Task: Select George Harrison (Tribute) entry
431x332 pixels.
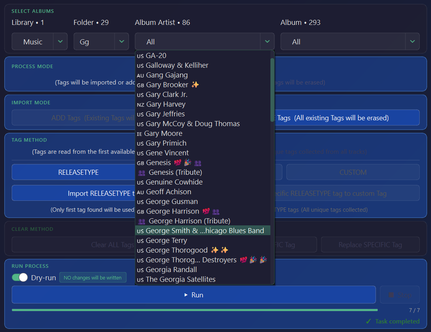Action: coord(203,221)
